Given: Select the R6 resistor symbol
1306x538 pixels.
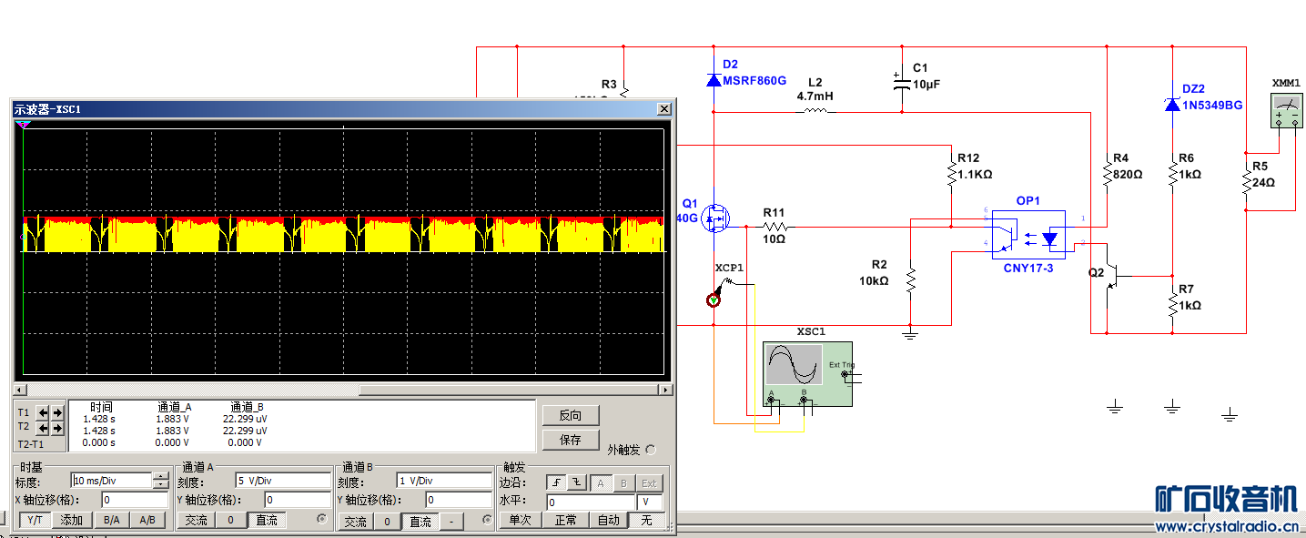Looking at the screenshot, I should click(1172, 173).
